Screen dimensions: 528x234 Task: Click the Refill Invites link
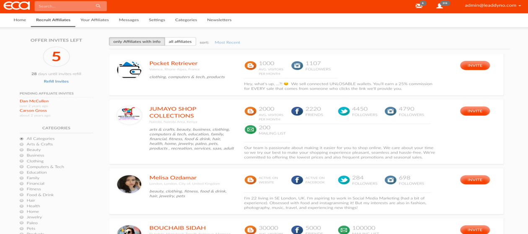click(x=56, y=81)
